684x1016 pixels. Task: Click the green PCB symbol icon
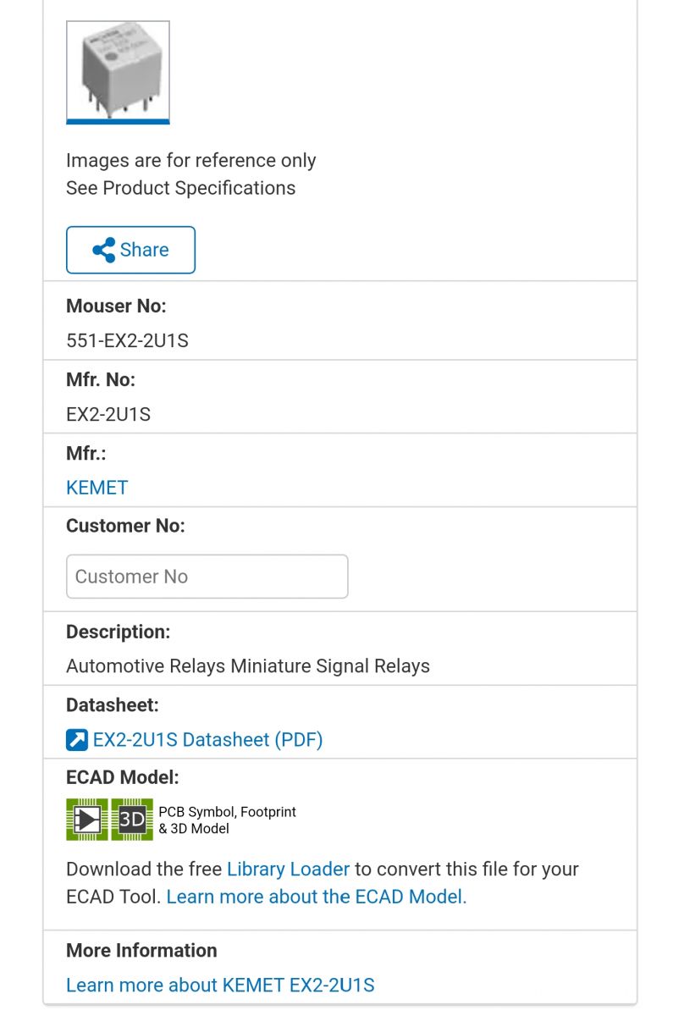87,820
